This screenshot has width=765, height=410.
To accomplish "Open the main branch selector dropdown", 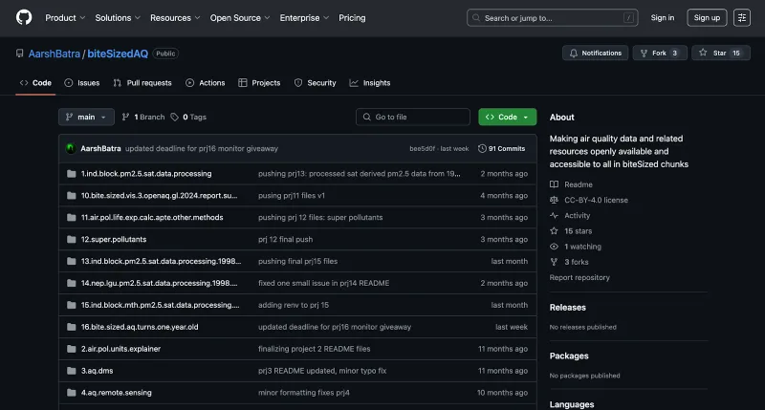I will tap(86, 117).
